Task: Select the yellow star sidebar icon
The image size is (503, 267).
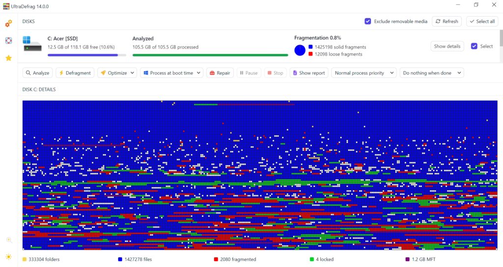Action: [9, 58]
